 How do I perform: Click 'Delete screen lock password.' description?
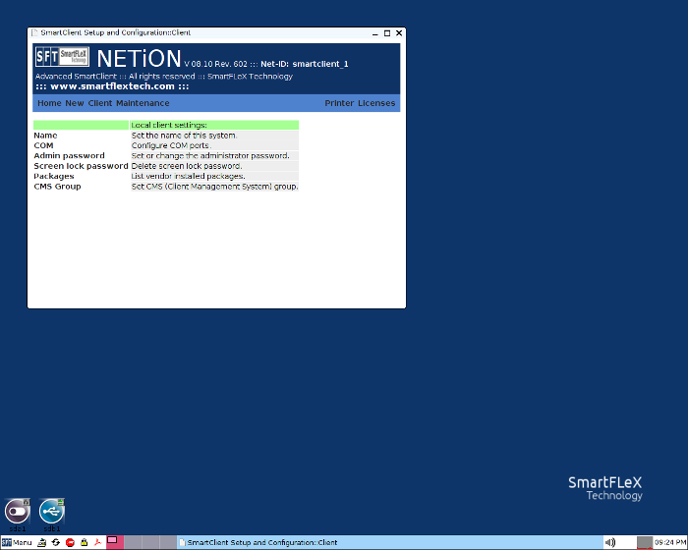point(187,166)
